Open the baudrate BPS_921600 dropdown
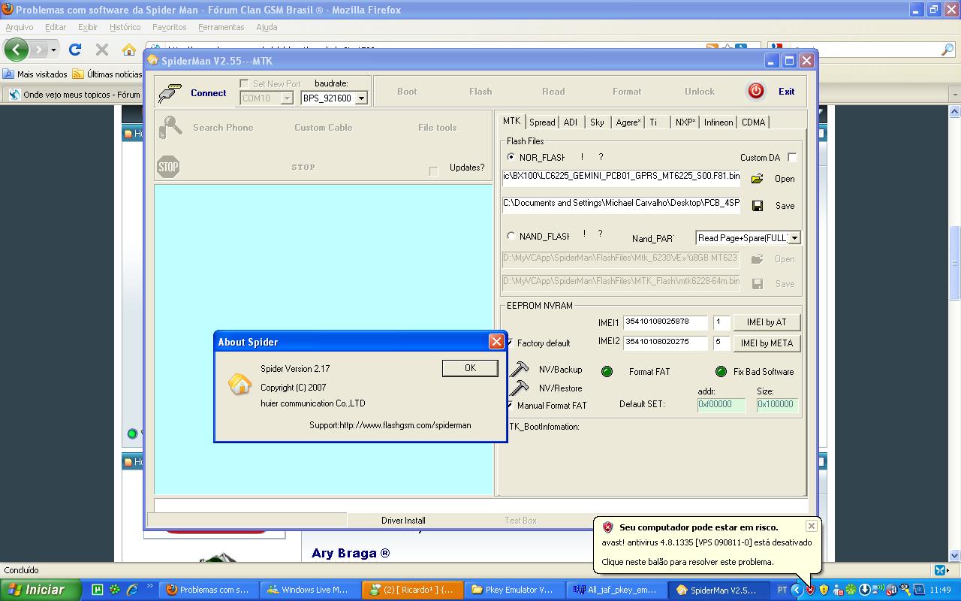 click(x=361, y=98)
